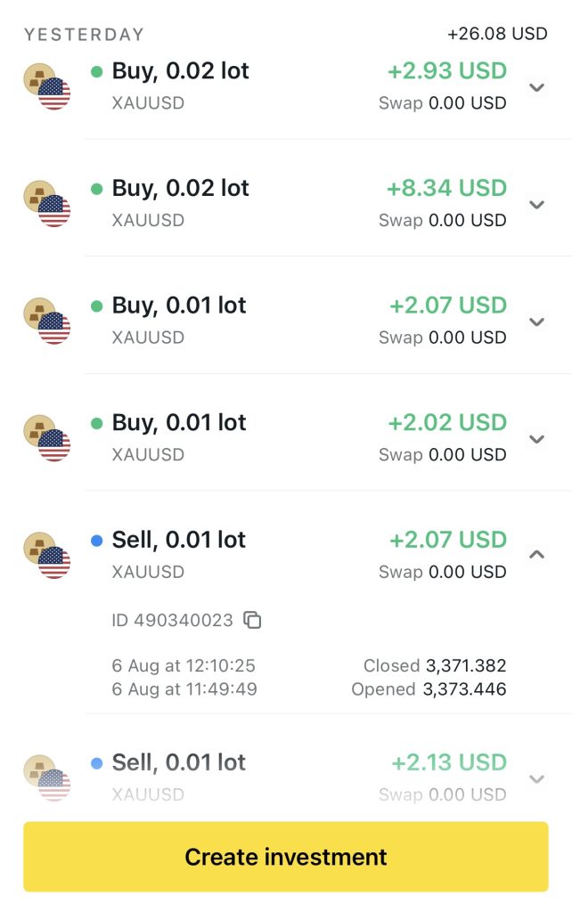The width and height of the screenshot is (572, 912).
Task: Click XAUUSD icon of +2.13 USD trade
Action: pyautogui.click(x=46, y=778)
